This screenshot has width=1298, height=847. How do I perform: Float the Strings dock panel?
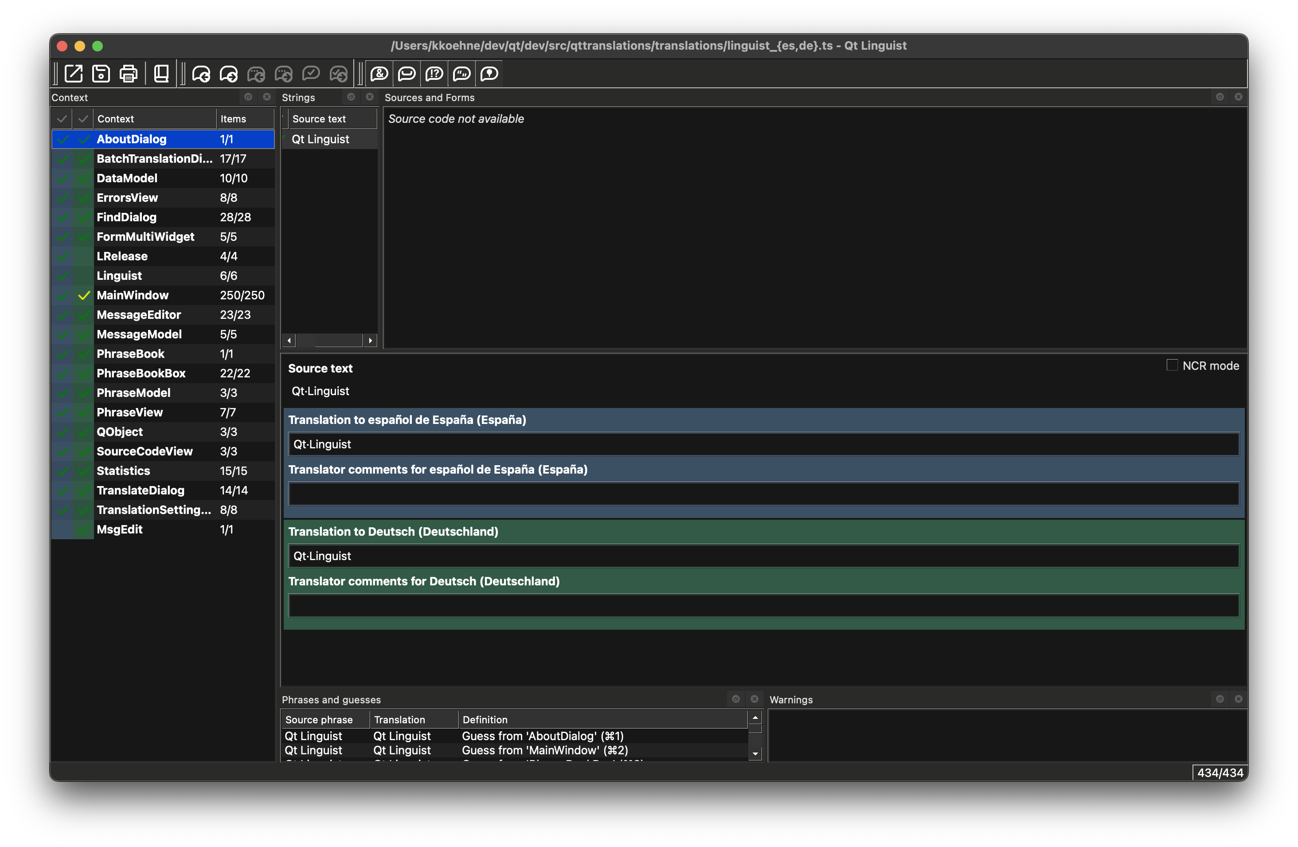click(x=351, y=97)
